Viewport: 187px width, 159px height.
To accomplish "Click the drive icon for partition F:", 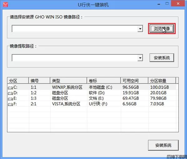I will [x=10, y=104].
